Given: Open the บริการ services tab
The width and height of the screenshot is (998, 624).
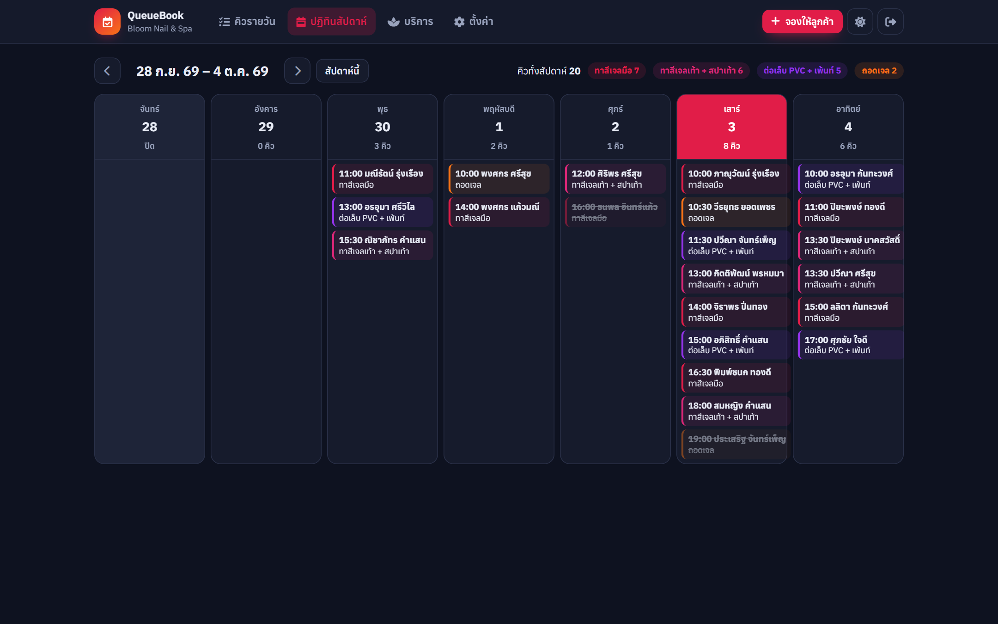Looking at the screenshot, I should click(x=410, y=22).
